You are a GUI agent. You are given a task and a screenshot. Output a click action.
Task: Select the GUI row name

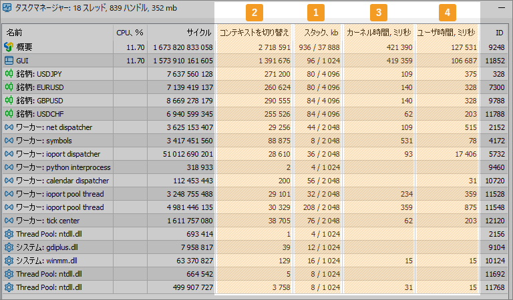(x=22, y=61)
